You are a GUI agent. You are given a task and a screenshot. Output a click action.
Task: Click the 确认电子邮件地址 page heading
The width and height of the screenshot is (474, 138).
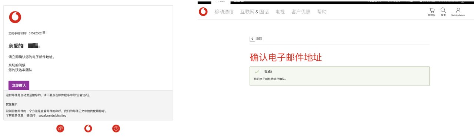point(286,57)
